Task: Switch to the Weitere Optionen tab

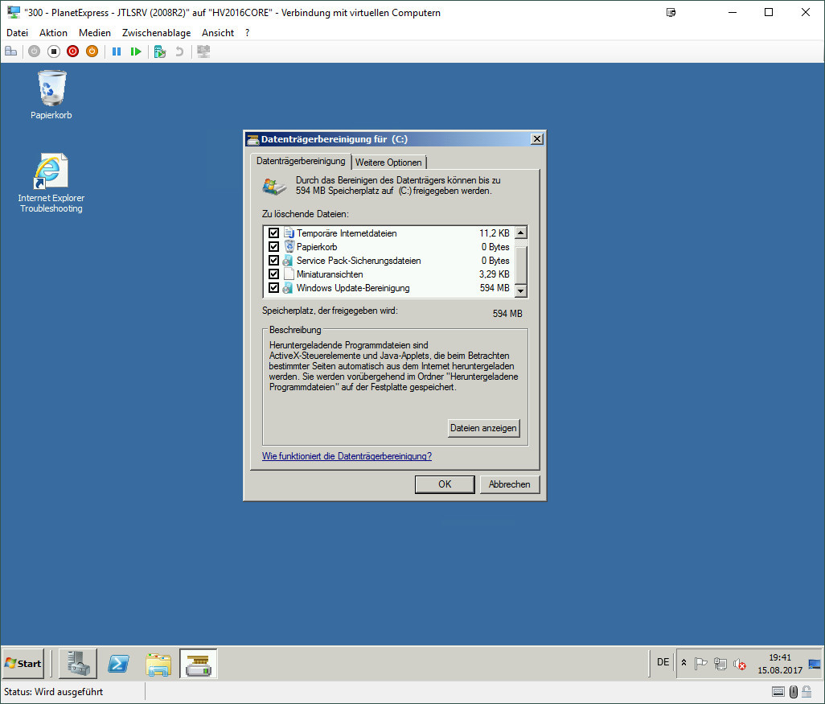Action: click(388, 163)
